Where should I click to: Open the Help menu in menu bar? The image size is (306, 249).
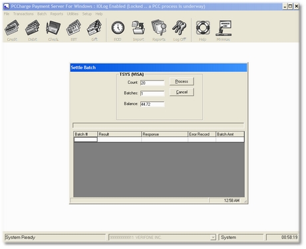tap(99, 14)
